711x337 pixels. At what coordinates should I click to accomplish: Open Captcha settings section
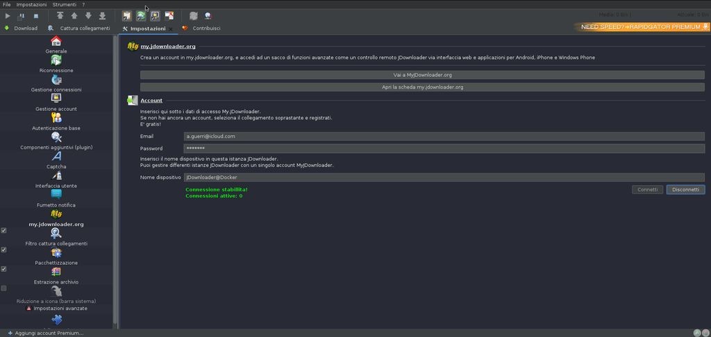56,161
